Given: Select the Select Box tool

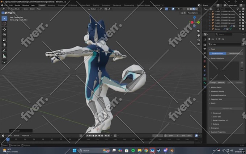Looking at the screenshot, I should (x=4, y=18).
